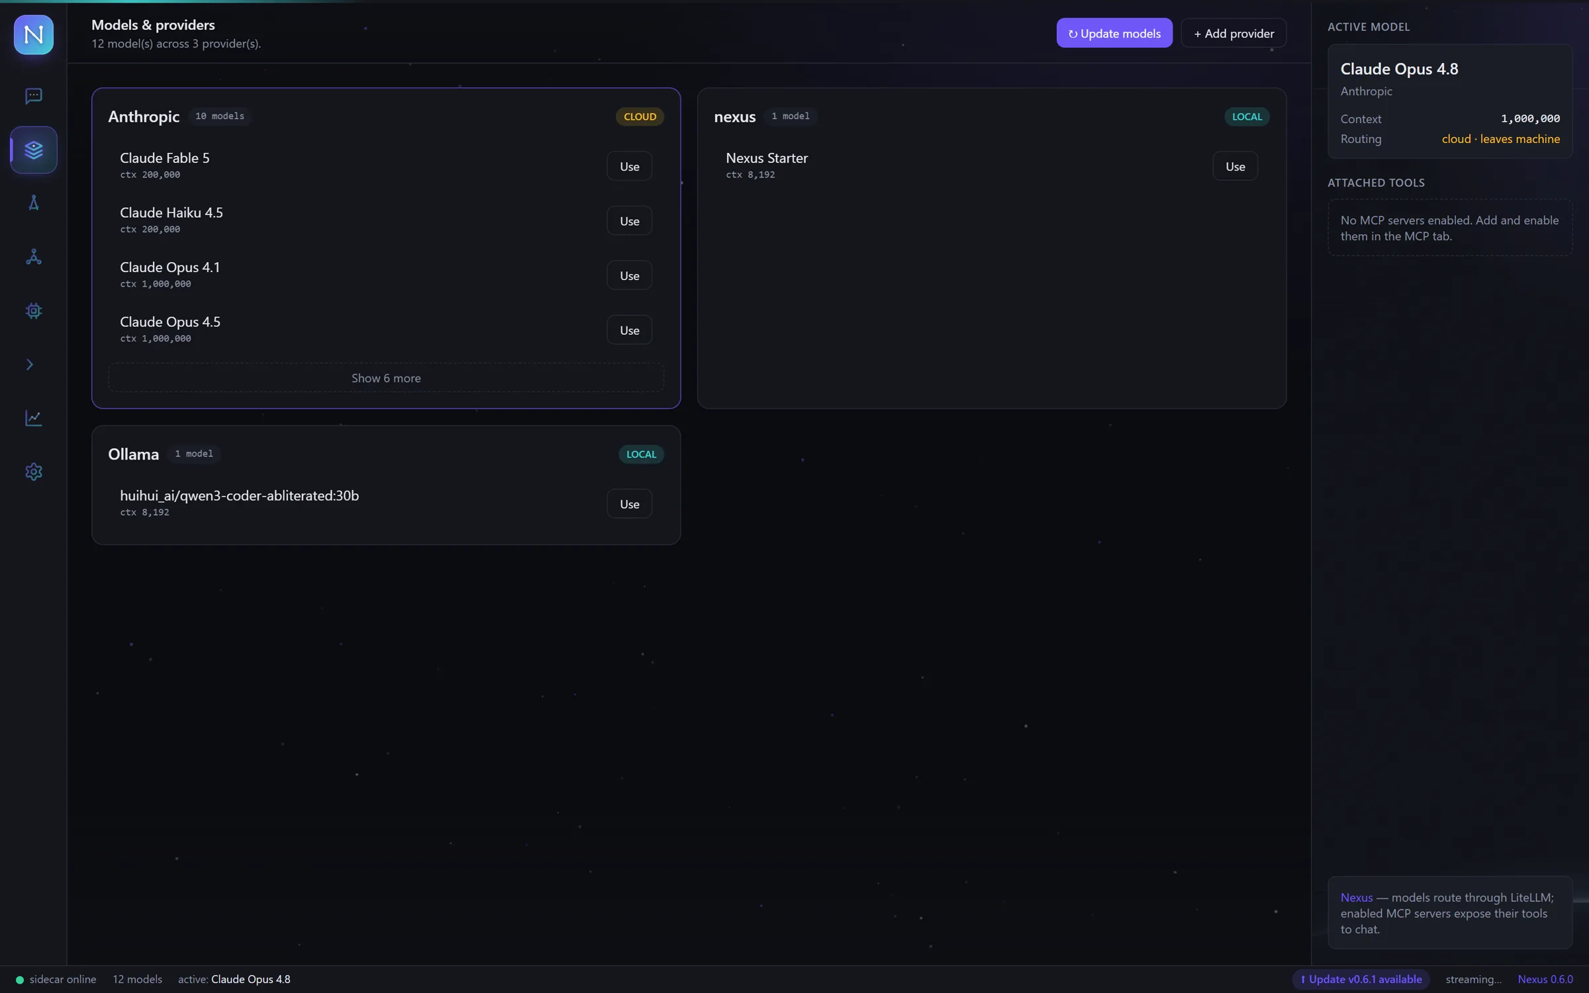Use the qwen3-coder-abliterated:30b model
This screenshot has height=993, width=1589.
[x=629, y=504]
